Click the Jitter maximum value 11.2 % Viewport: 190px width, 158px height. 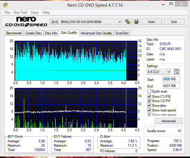click(x=132, y=145)
